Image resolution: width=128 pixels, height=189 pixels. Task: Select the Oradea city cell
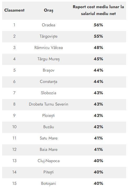click(x=49, y=25)
